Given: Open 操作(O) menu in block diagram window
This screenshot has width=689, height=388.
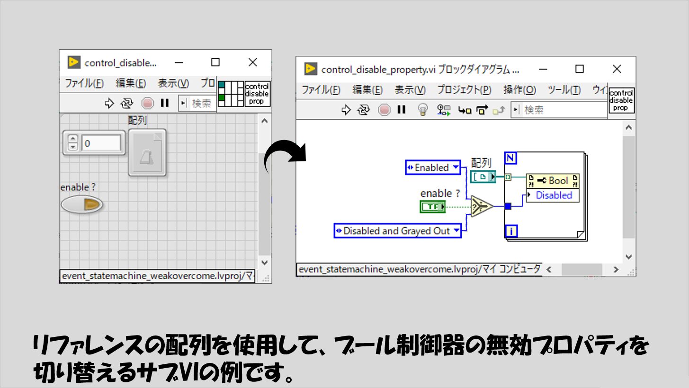Looking at the screenshot, I should (519, 90).
